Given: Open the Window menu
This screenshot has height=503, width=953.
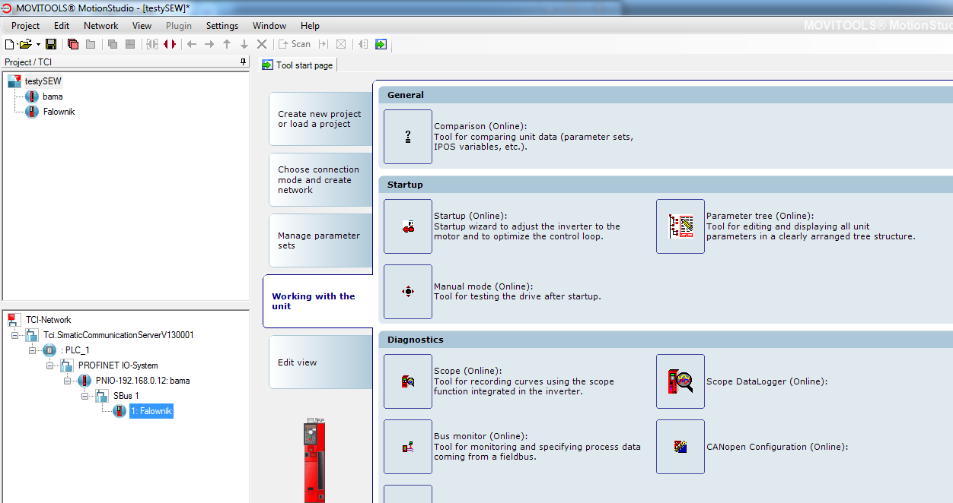Looking at the screenshot, I should pos(269,26).
